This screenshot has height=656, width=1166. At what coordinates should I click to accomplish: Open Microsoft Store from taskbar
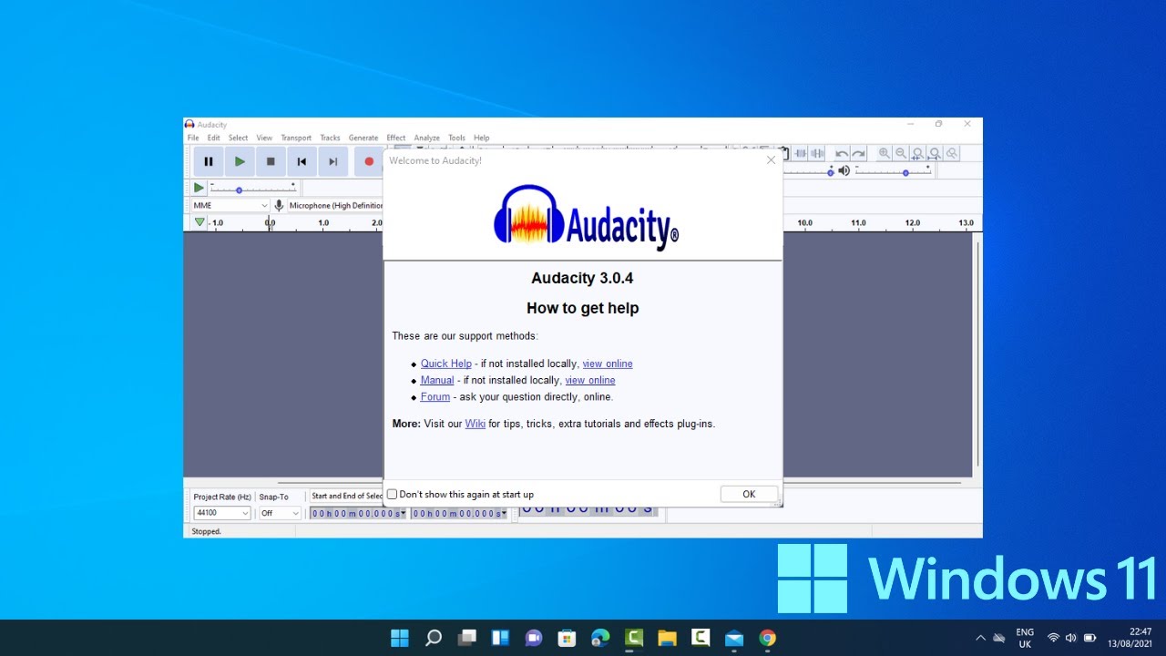click(567, 638)
